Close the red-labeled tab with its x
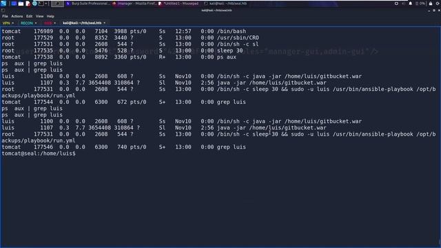 pos(55,23)
